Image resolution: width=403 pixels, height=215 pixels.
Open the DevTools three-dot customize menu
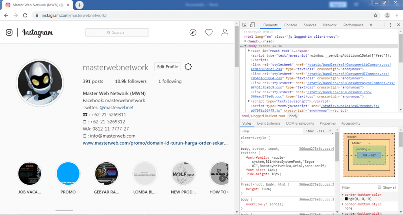390,25
